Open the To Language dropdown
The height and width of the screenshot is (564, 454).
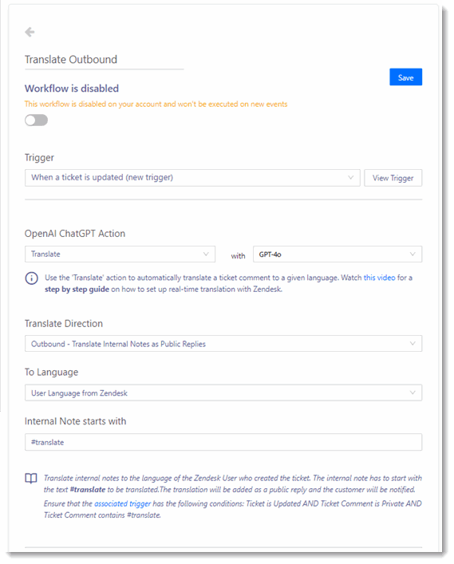point(223,392)
